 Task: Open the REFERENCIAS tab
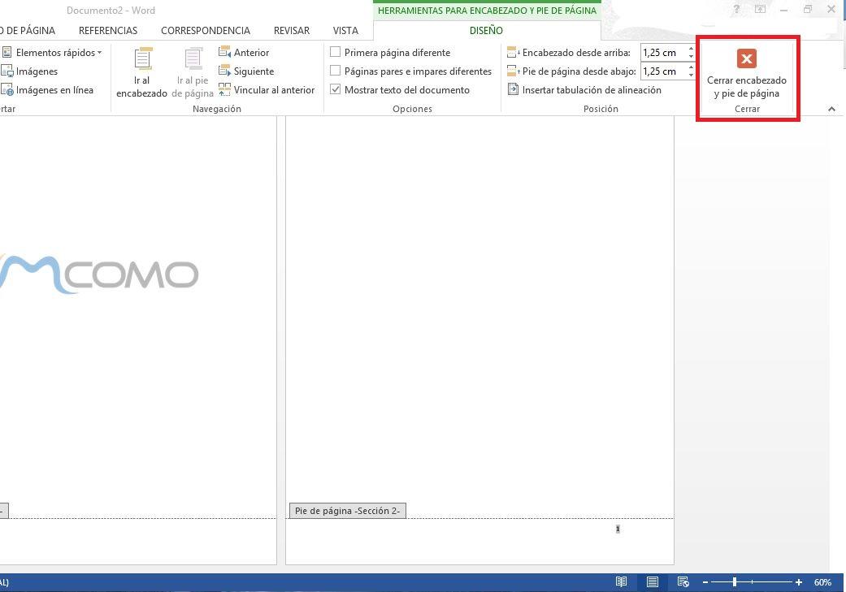108,30
